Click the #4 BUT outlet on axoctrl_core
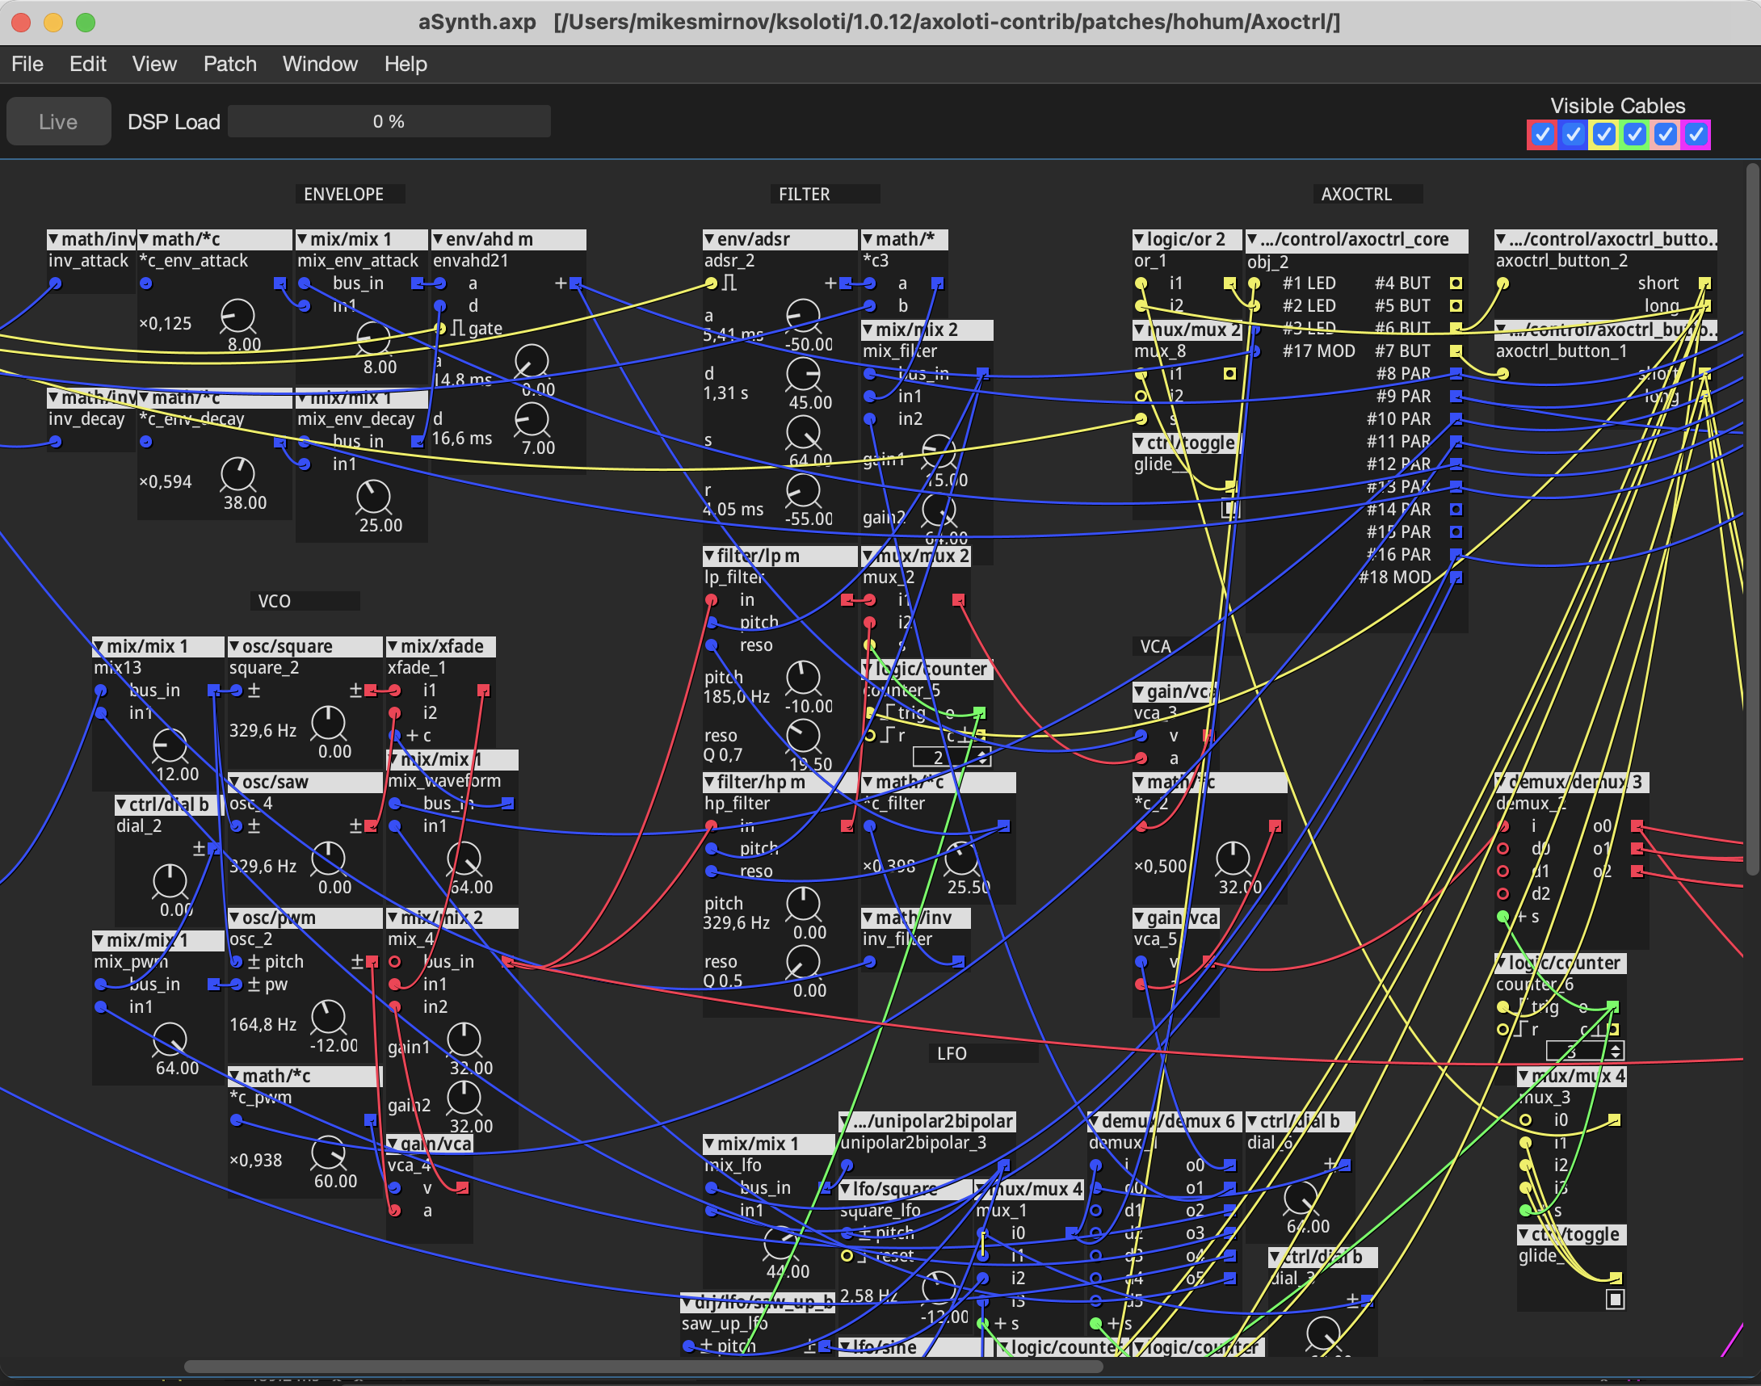The width and height of the screenshot is (1761, 1386). click(1456, 283)
